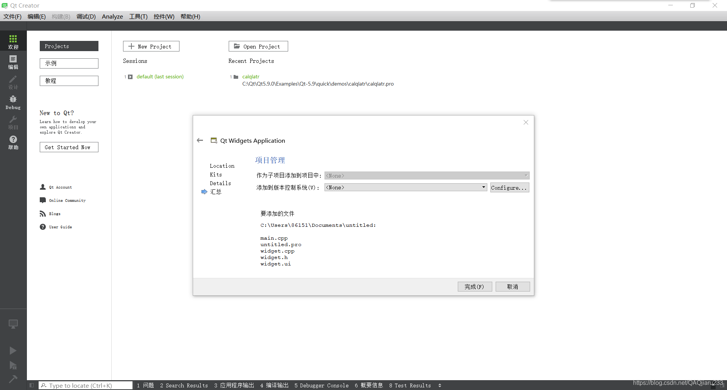Click the Start Debugging run icon
727x390 pixels.
13,365
